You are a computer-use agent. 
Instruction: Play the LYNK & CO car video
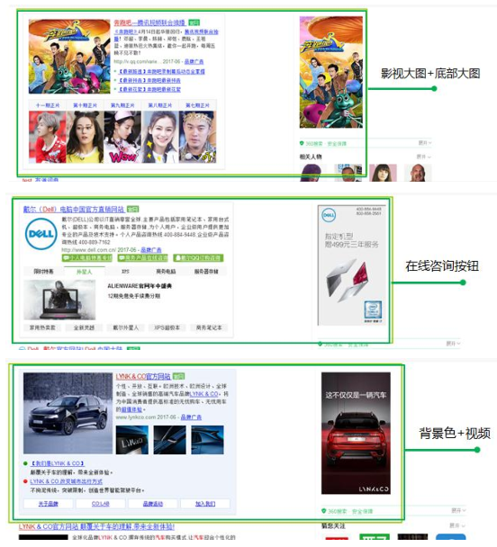[x=68, y=413]
